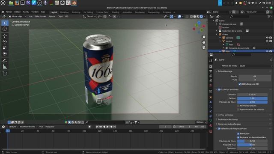Open the Material properties tab
Screen dimensions: 274x154
click(211, 125)
